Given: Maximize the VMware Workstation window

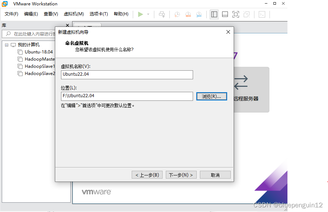Looking at the screenshot, I should (275, 4).
